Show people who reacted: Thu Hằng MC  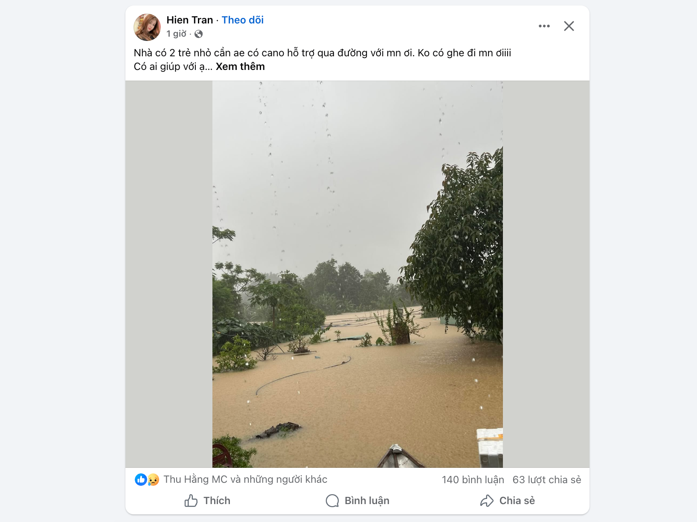[245, 479]
